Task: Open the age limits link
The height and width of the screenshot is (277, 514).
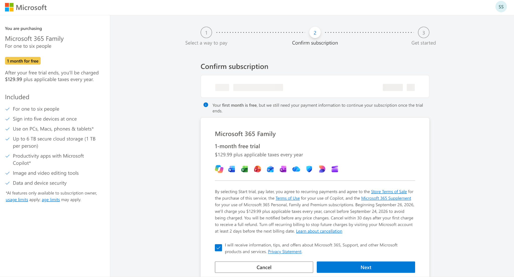Action: click(x=51, y=200)
